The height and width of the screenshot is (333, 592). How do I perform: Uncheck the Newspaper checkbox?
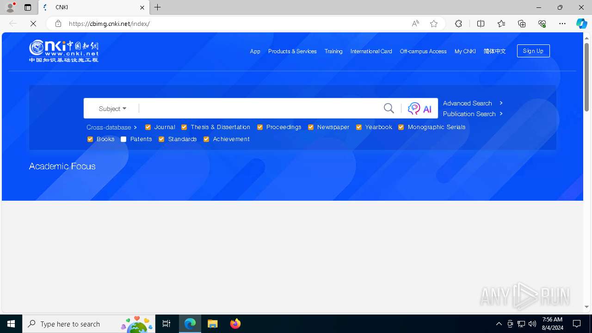311,127
